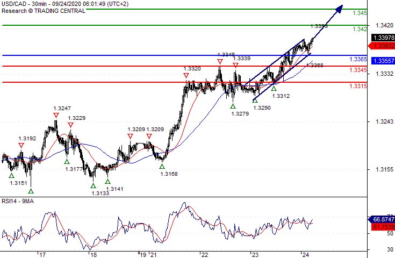Select the date 23 on time axis
395x258 pixels.
coord(255,255)
